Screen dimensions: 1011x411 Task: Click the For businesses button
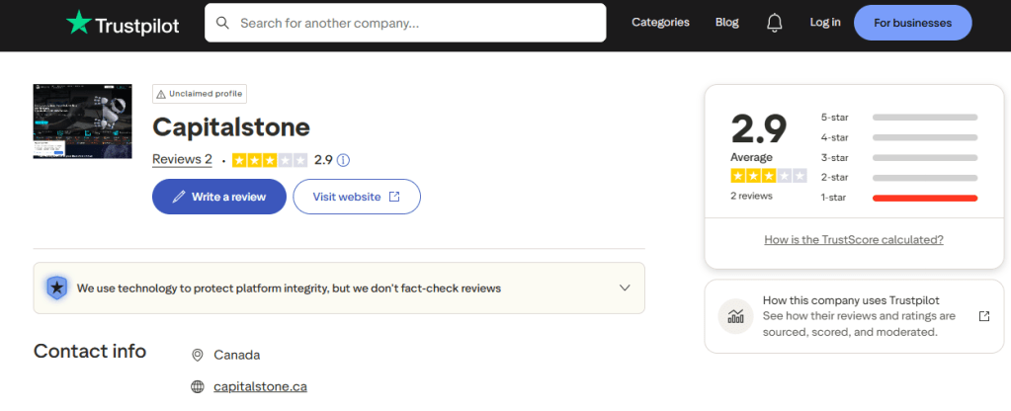click(912, 23)
